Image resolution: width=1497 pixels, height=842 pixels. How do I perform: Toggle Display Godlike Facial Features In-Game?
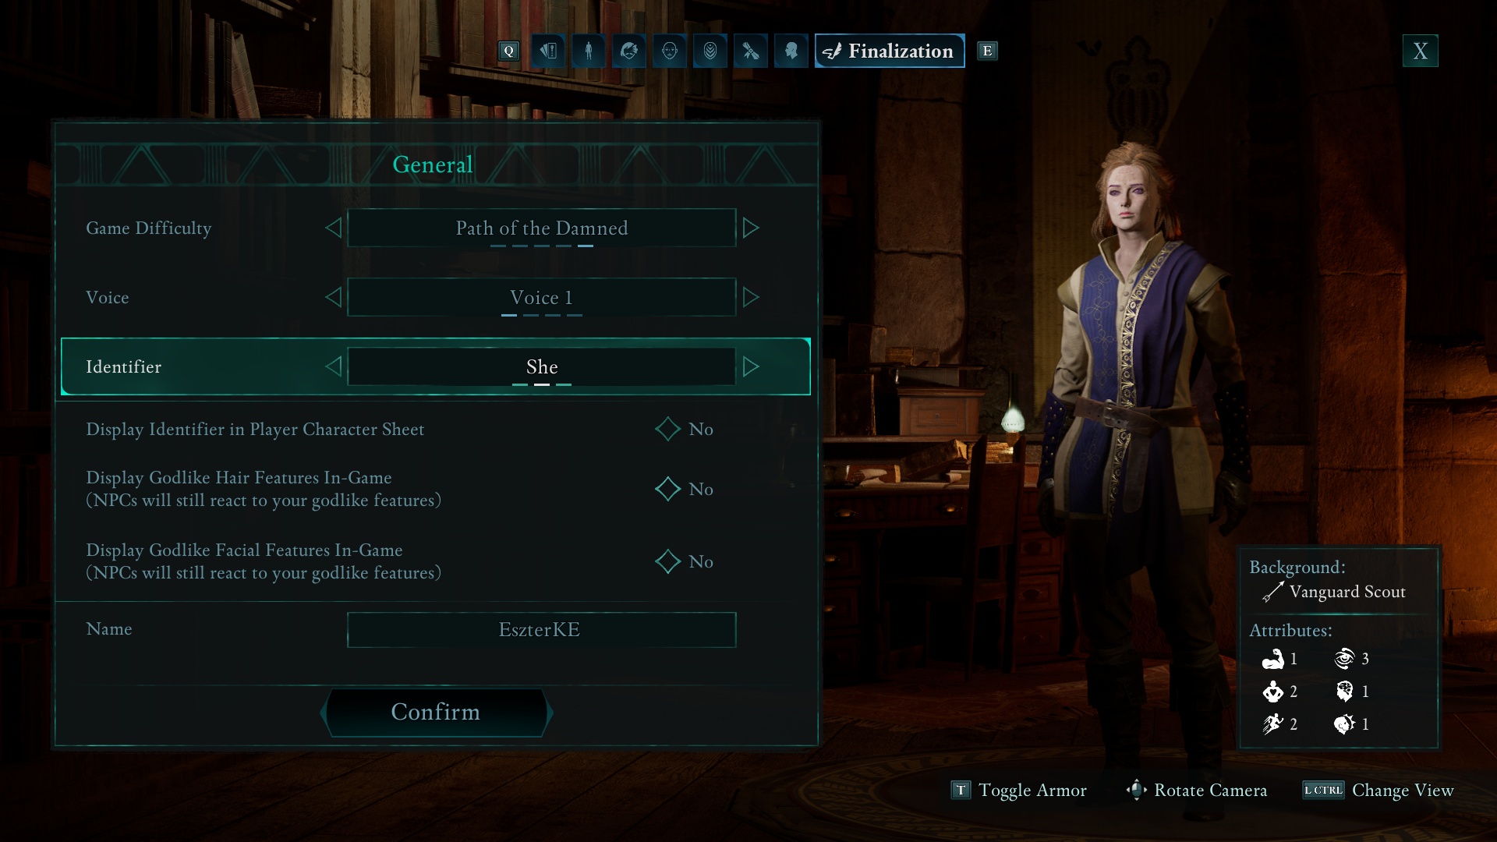pyautogui.click(x=668, y=561)
